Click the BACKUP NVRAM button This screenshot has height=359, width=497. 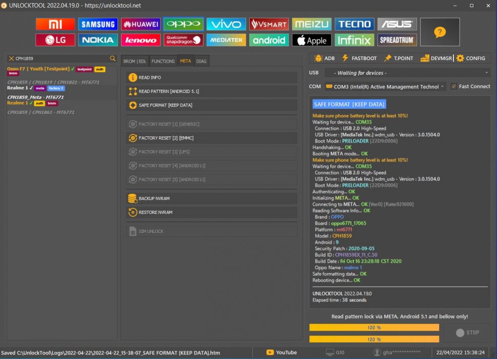coord(212,198)
